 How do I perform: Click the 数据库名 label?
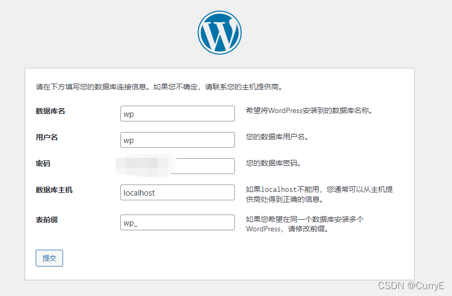[50, 111]
